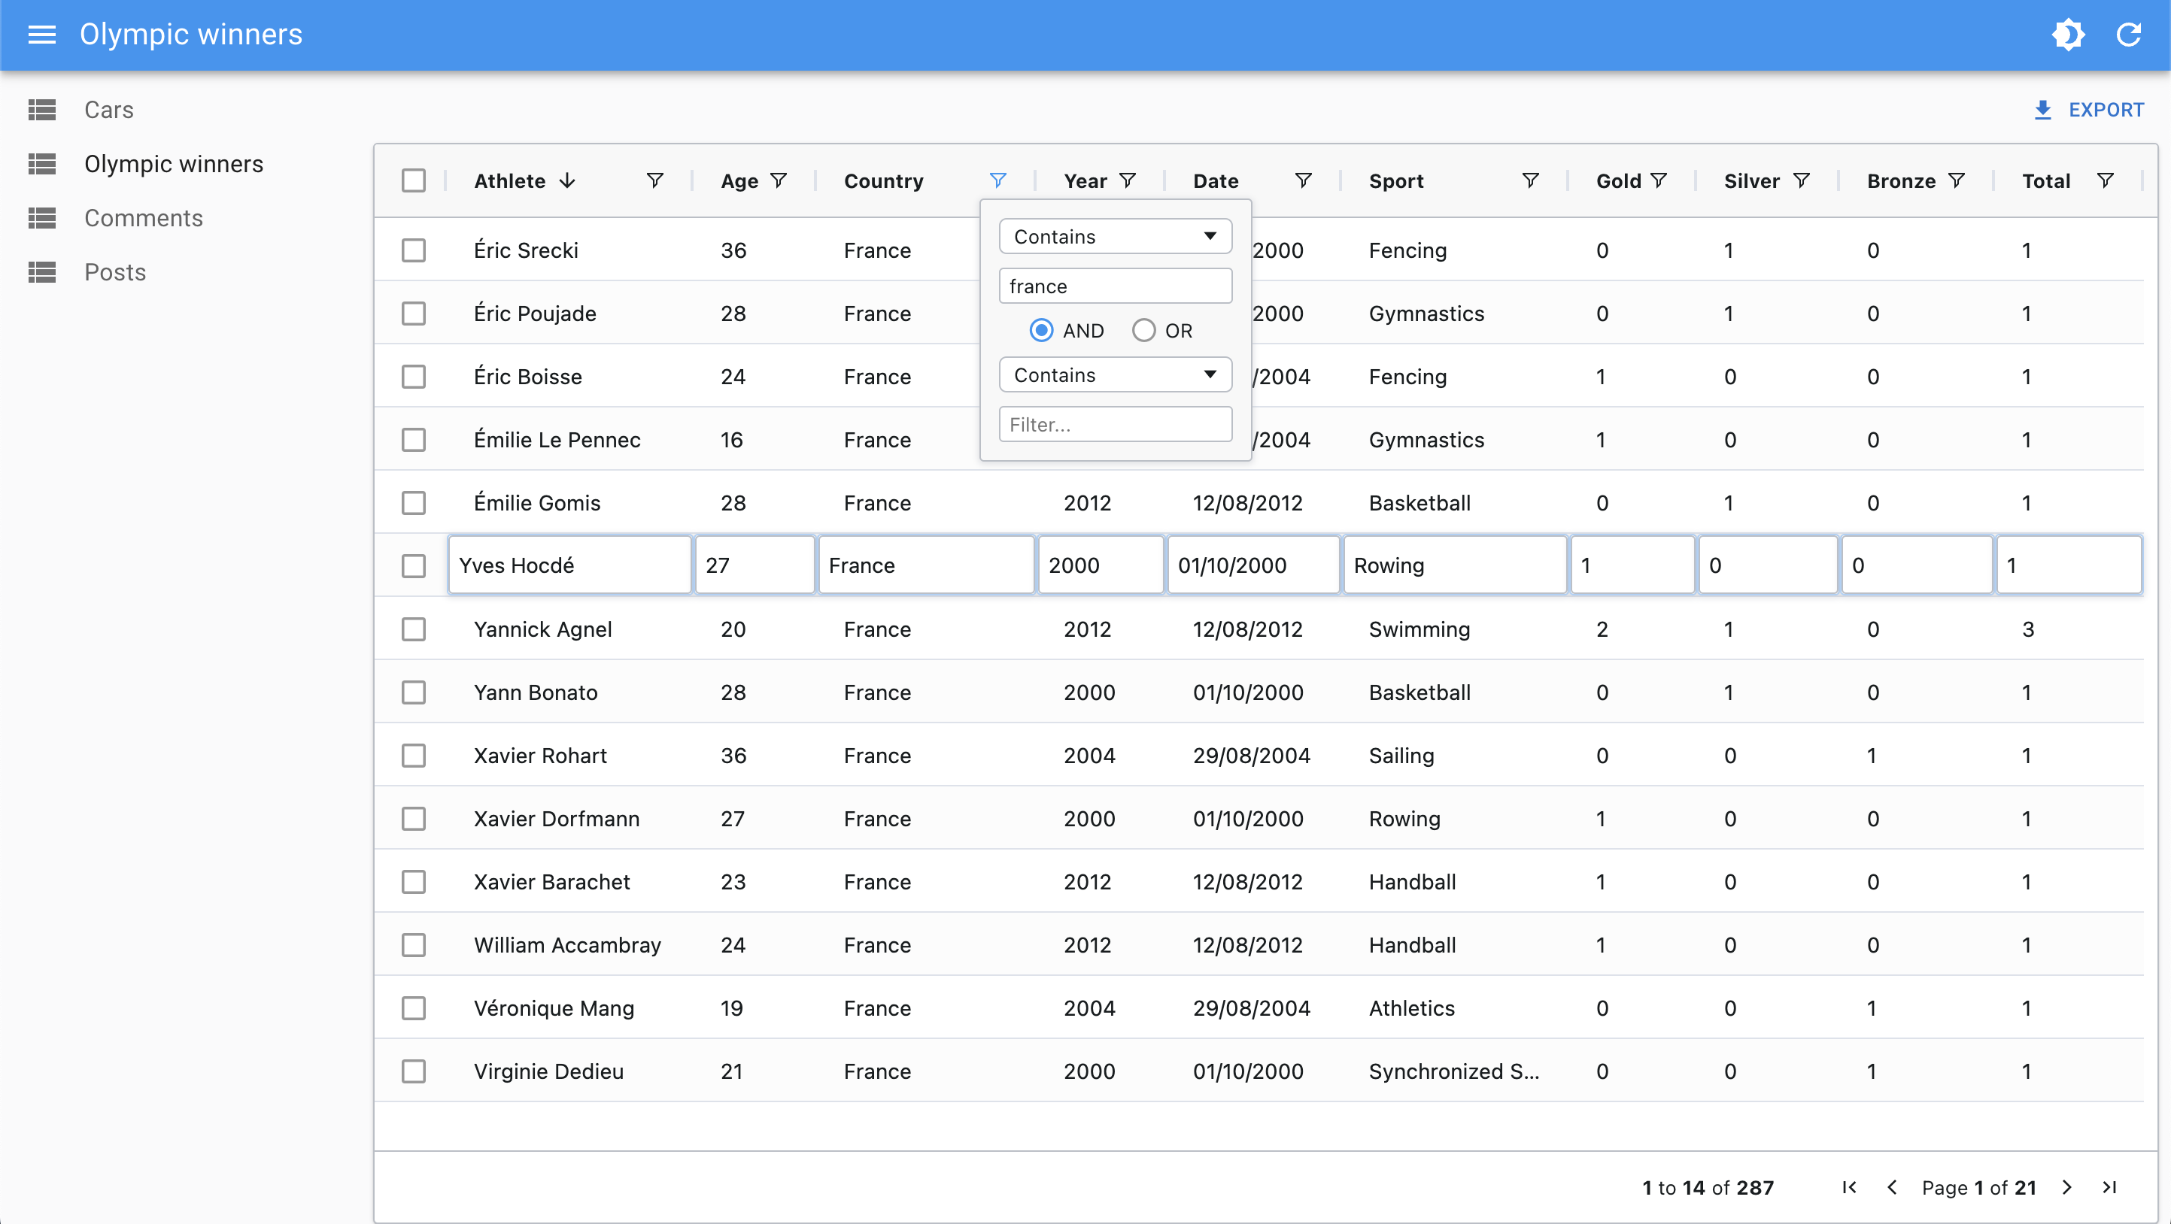Select Comments in the sidebar
This screenshot has height=1224, width=2171.
tap(143, 217)
